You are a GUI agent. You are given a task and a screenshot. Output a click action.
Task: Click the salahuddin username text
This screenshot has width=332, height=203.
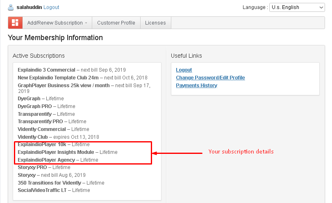coord(29,7)
